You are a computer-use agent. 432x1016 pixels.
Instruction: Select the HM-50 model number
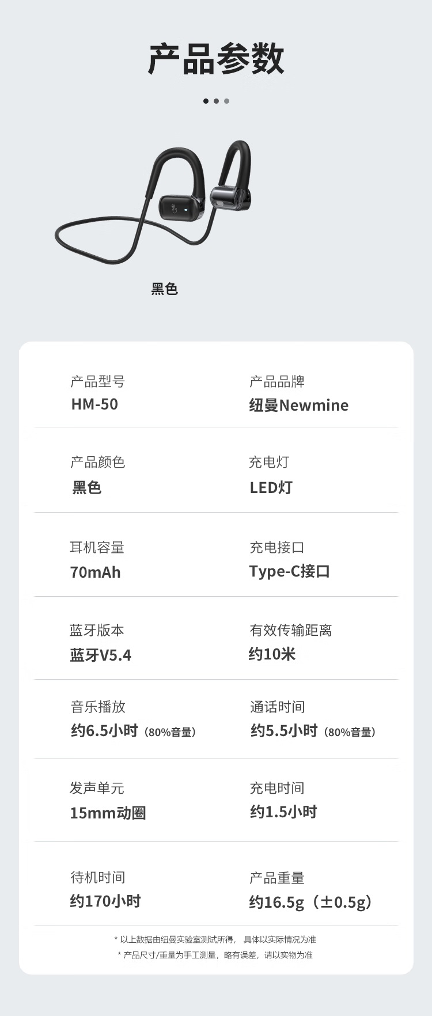point(94,404)
